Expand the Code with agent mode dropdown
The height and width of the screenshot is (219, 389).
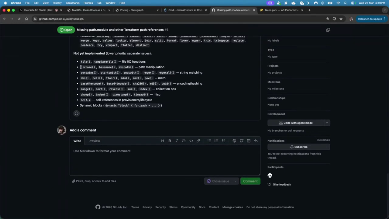click(x=327, y=123)
